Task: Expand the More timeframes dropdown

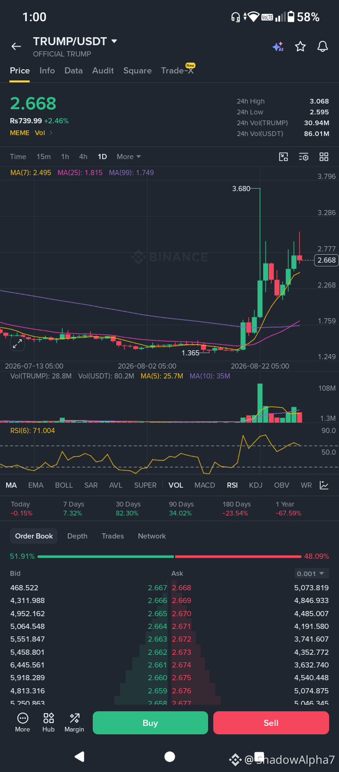Action: pos(129,157)
